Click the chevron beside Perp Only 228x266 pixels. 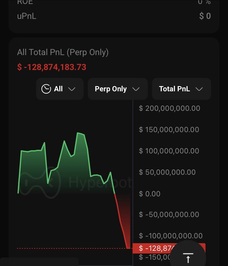[136, 89]
